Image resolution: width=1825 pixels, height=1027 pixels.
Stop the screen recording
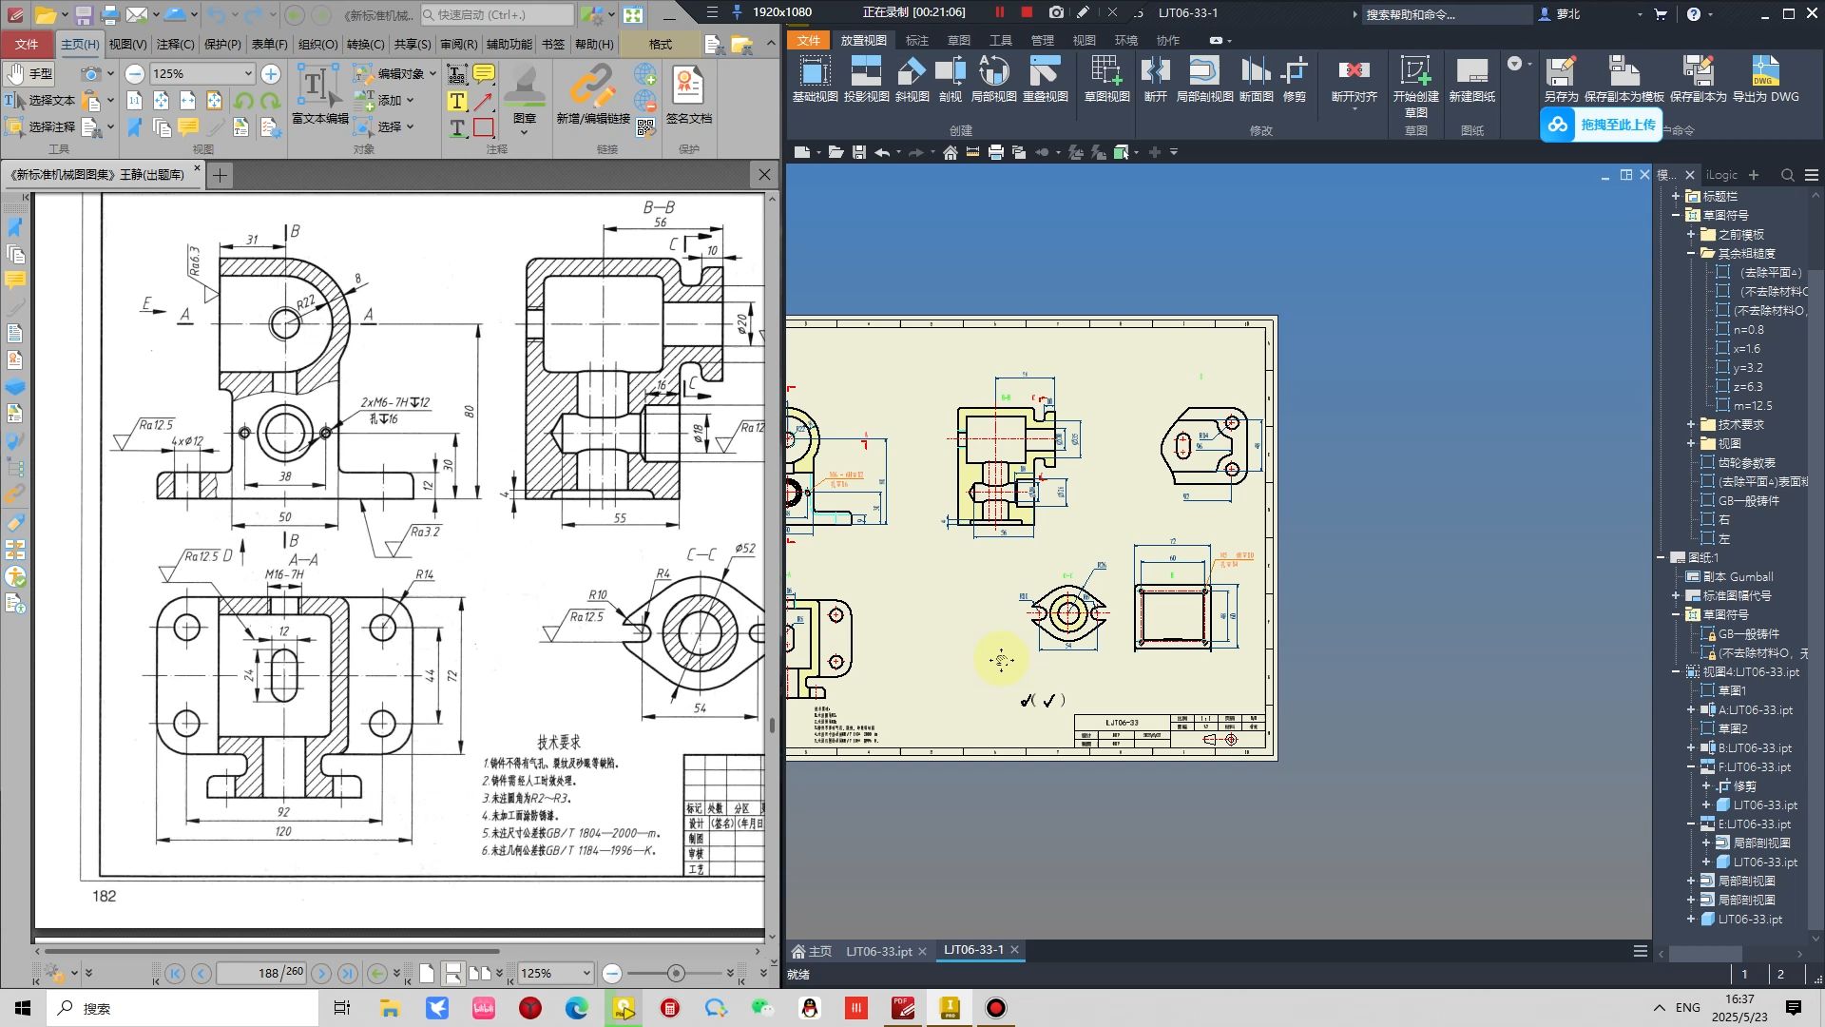[1027, 12]
